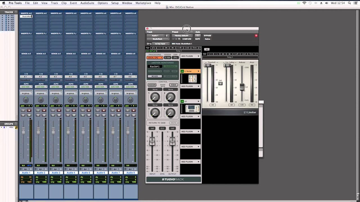Click the StudioRack undo arrow icon

coord(153,48)
